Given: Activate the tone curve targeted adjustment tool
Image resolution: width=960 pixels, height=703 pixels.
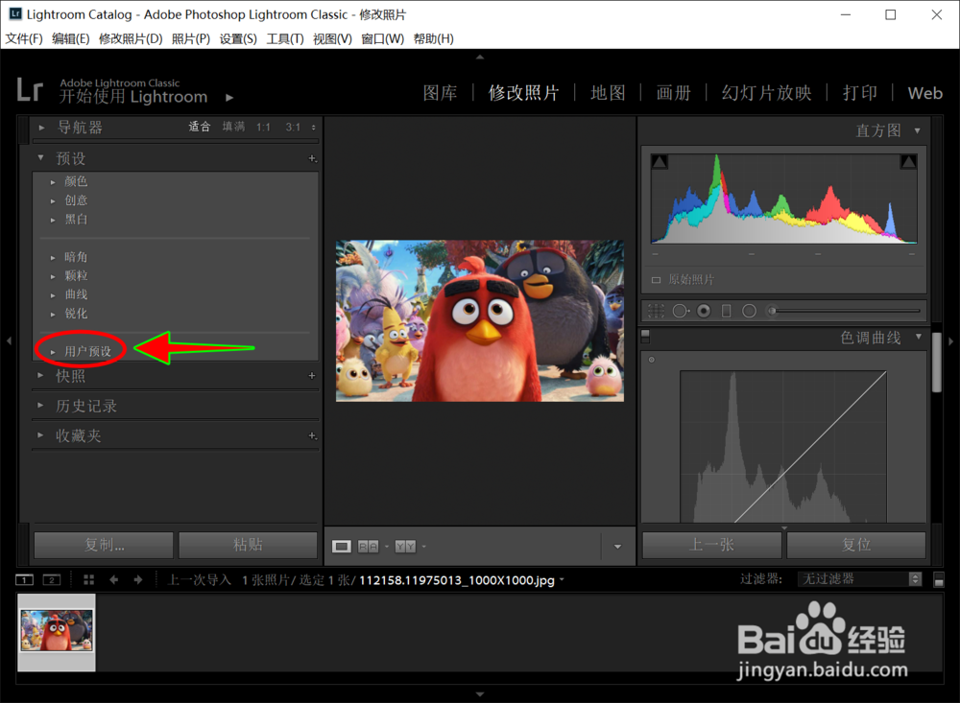Looking at the screenshot, I should (652, 360).
